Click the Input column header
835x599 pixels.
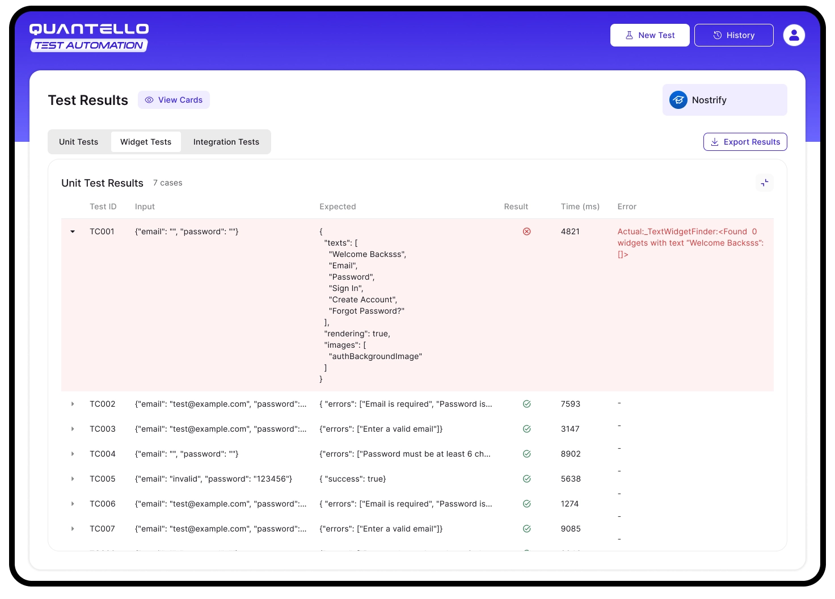click(x=145, y=206)
